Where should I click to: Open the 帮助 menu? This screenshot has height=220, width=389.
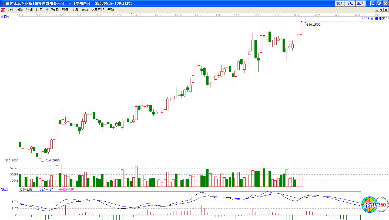coord(110,10)
